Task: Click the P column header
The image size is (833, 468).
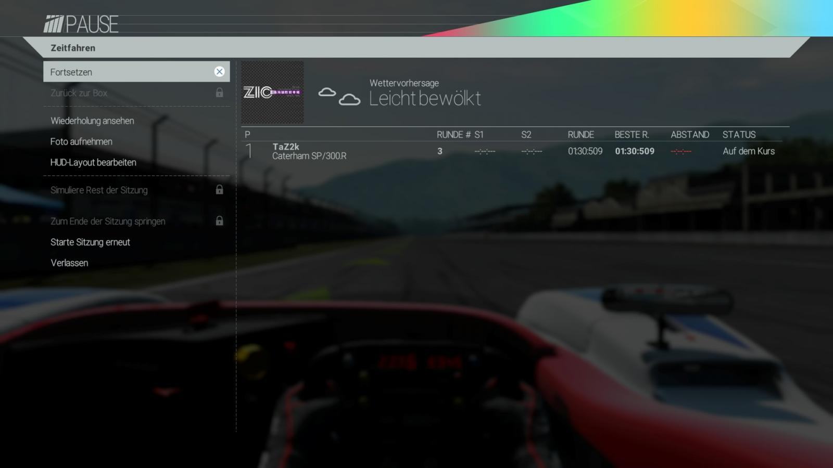Action: [x=247, y=135]
